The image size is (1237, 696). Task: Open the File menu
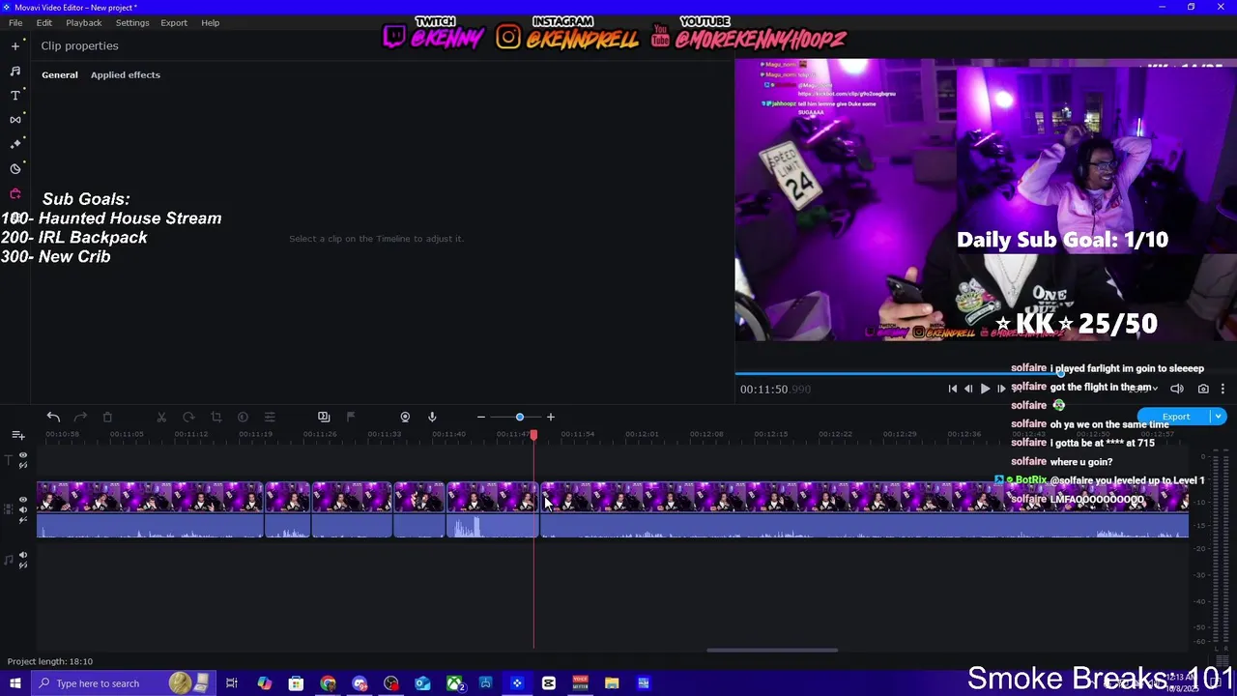pos(15,22)
